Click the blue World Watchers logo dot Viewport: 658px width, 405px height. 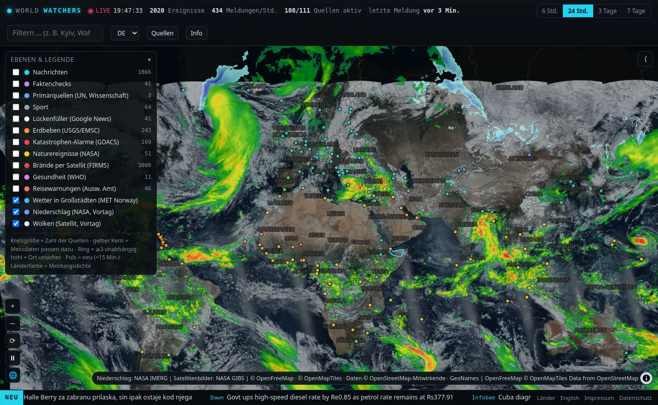coord(9,11)
